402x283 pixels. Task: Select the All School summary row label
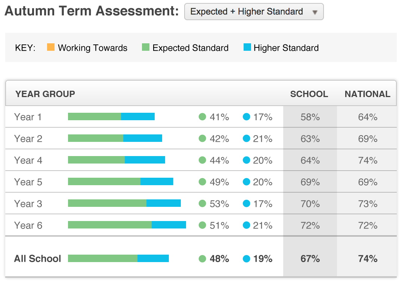point(37,258)
